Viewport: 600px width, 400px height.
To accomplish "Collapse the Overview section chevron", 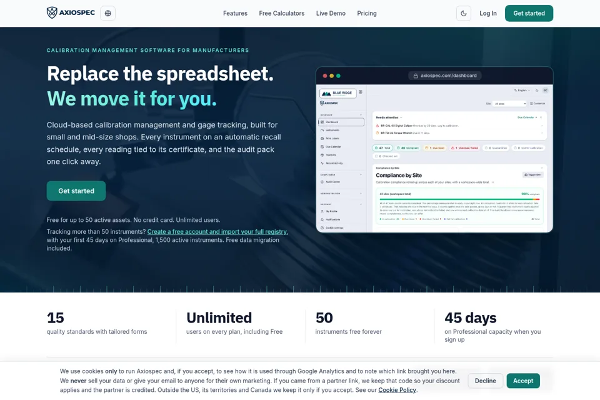I will (x=361, y=115).
